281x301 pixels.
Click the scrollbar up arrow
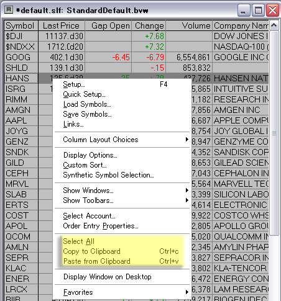click(274, 25)
